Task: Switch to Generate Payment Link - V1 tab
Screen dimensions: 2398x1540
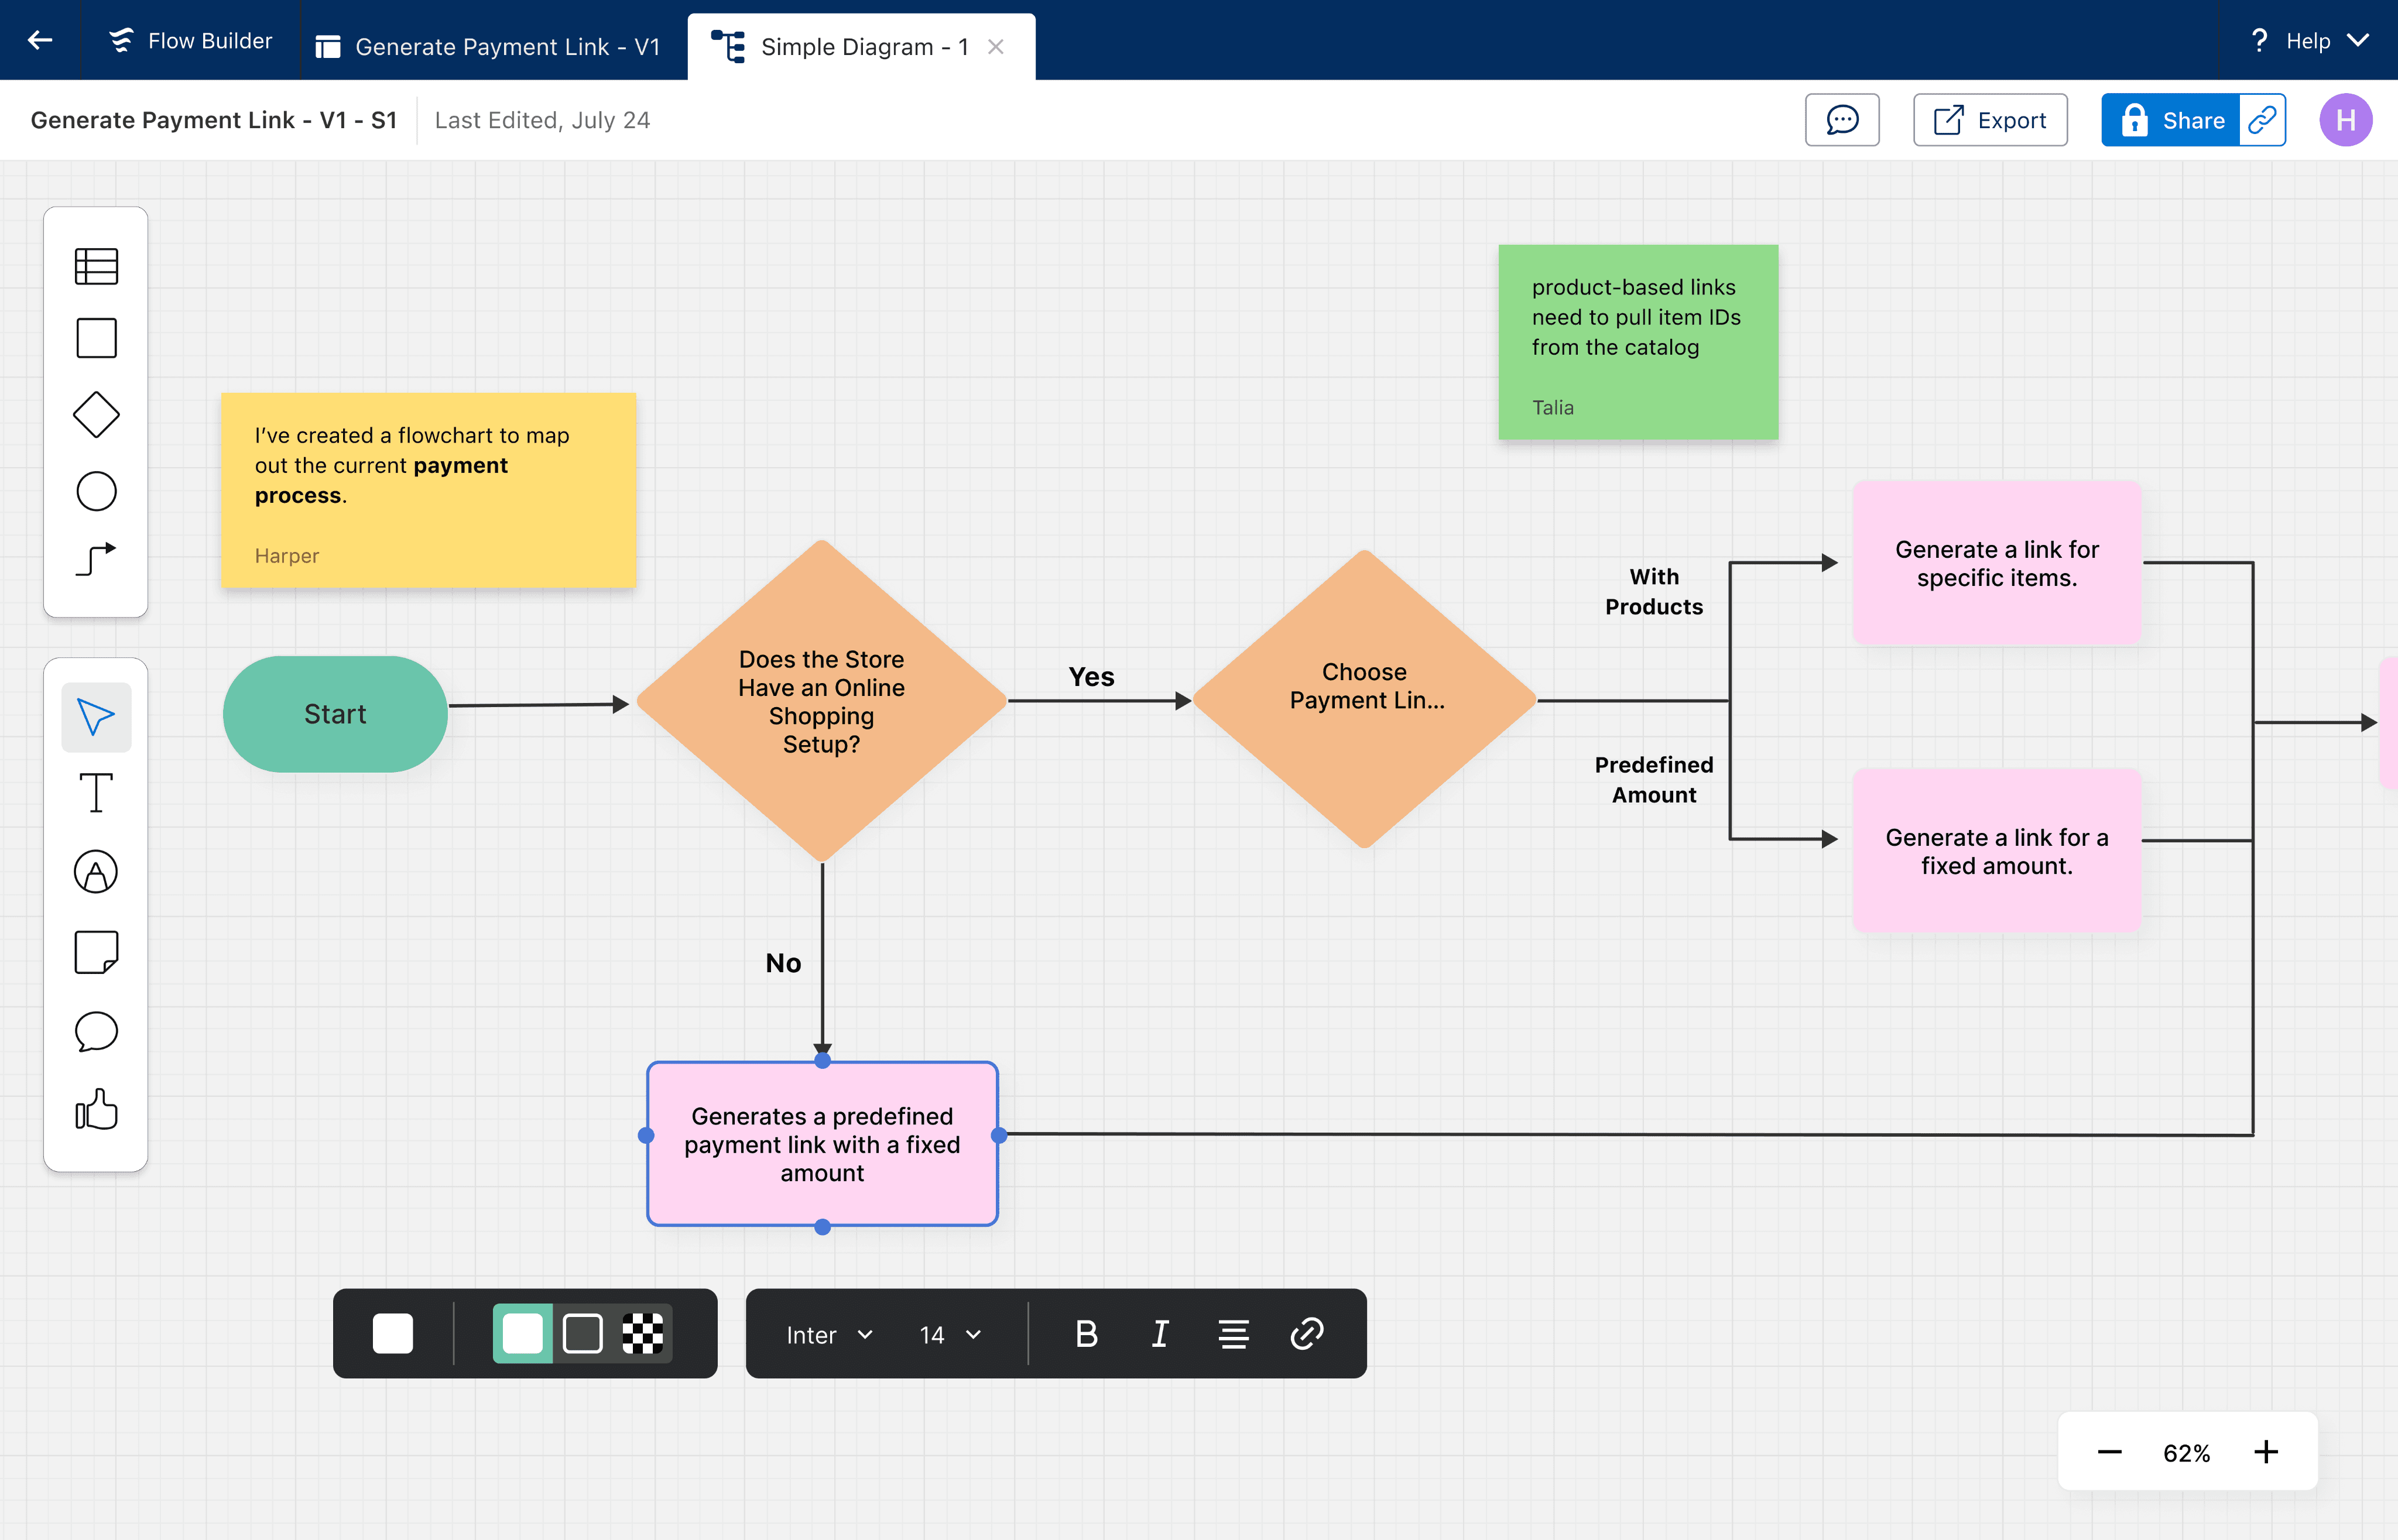Action: (489, 47)
